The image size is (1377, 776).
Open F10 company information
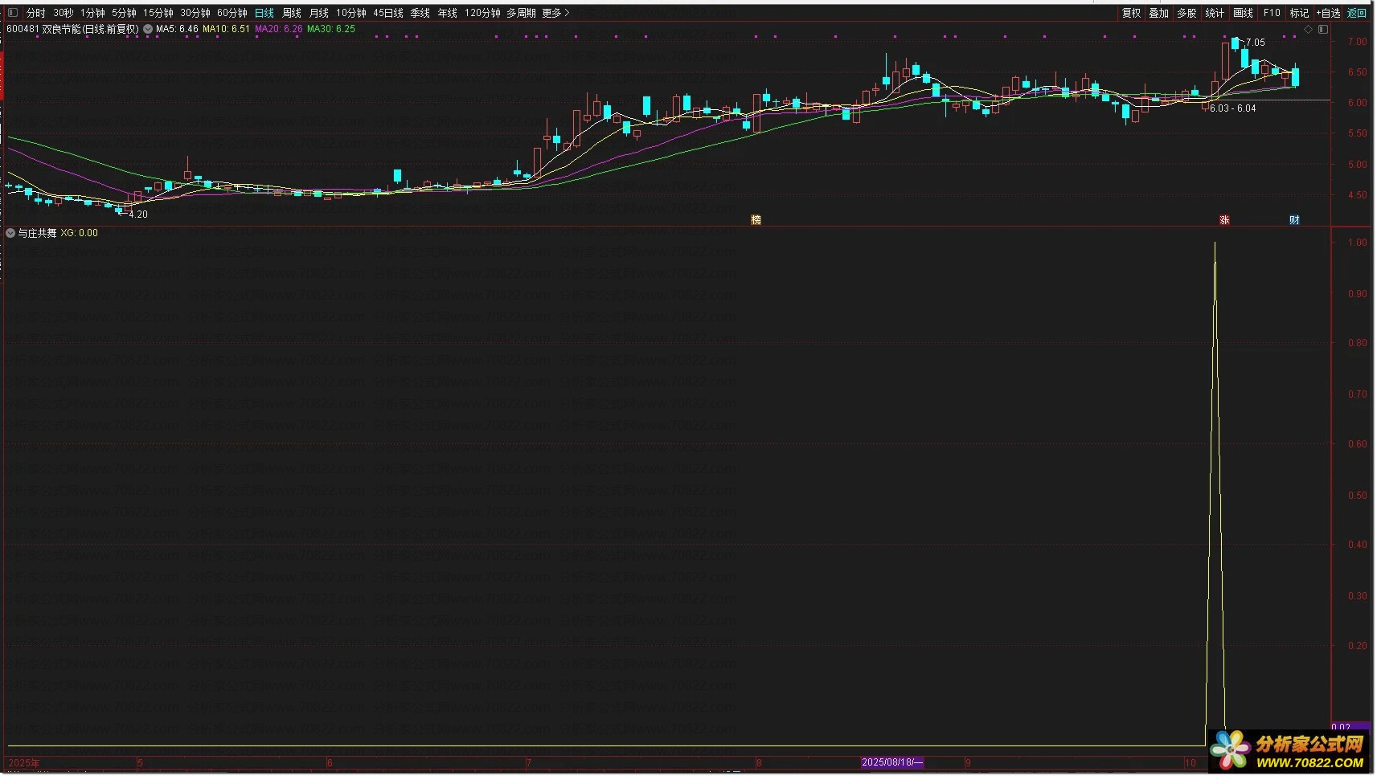1271,13
